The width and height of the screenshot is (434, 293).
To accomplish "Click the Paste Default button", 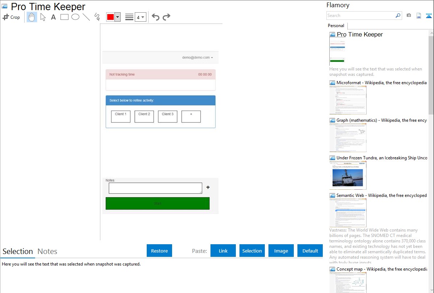I will (310, 251).
